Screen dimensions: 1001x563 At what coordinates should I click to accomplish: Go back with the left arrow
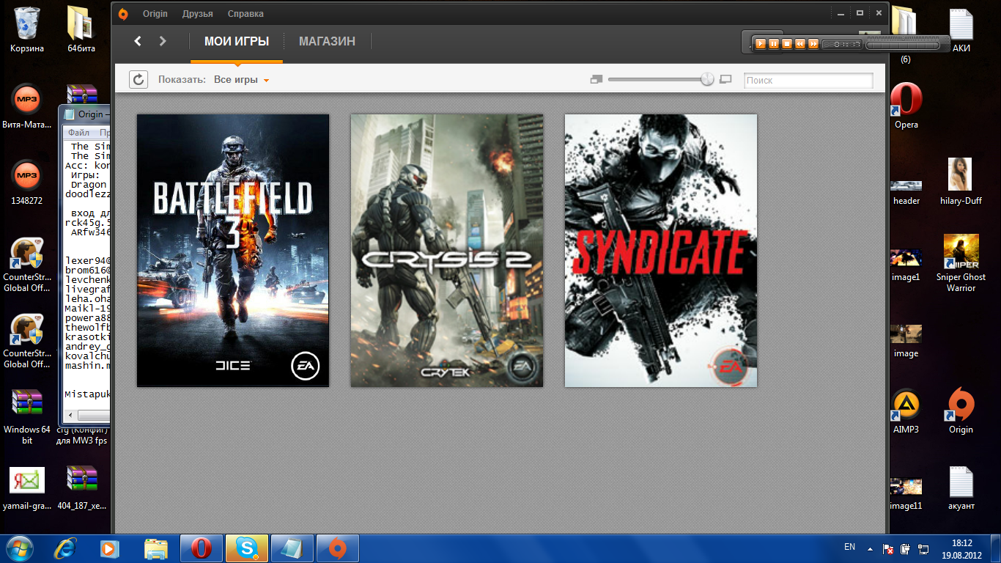pyautogui.click(x=138, y=41)
